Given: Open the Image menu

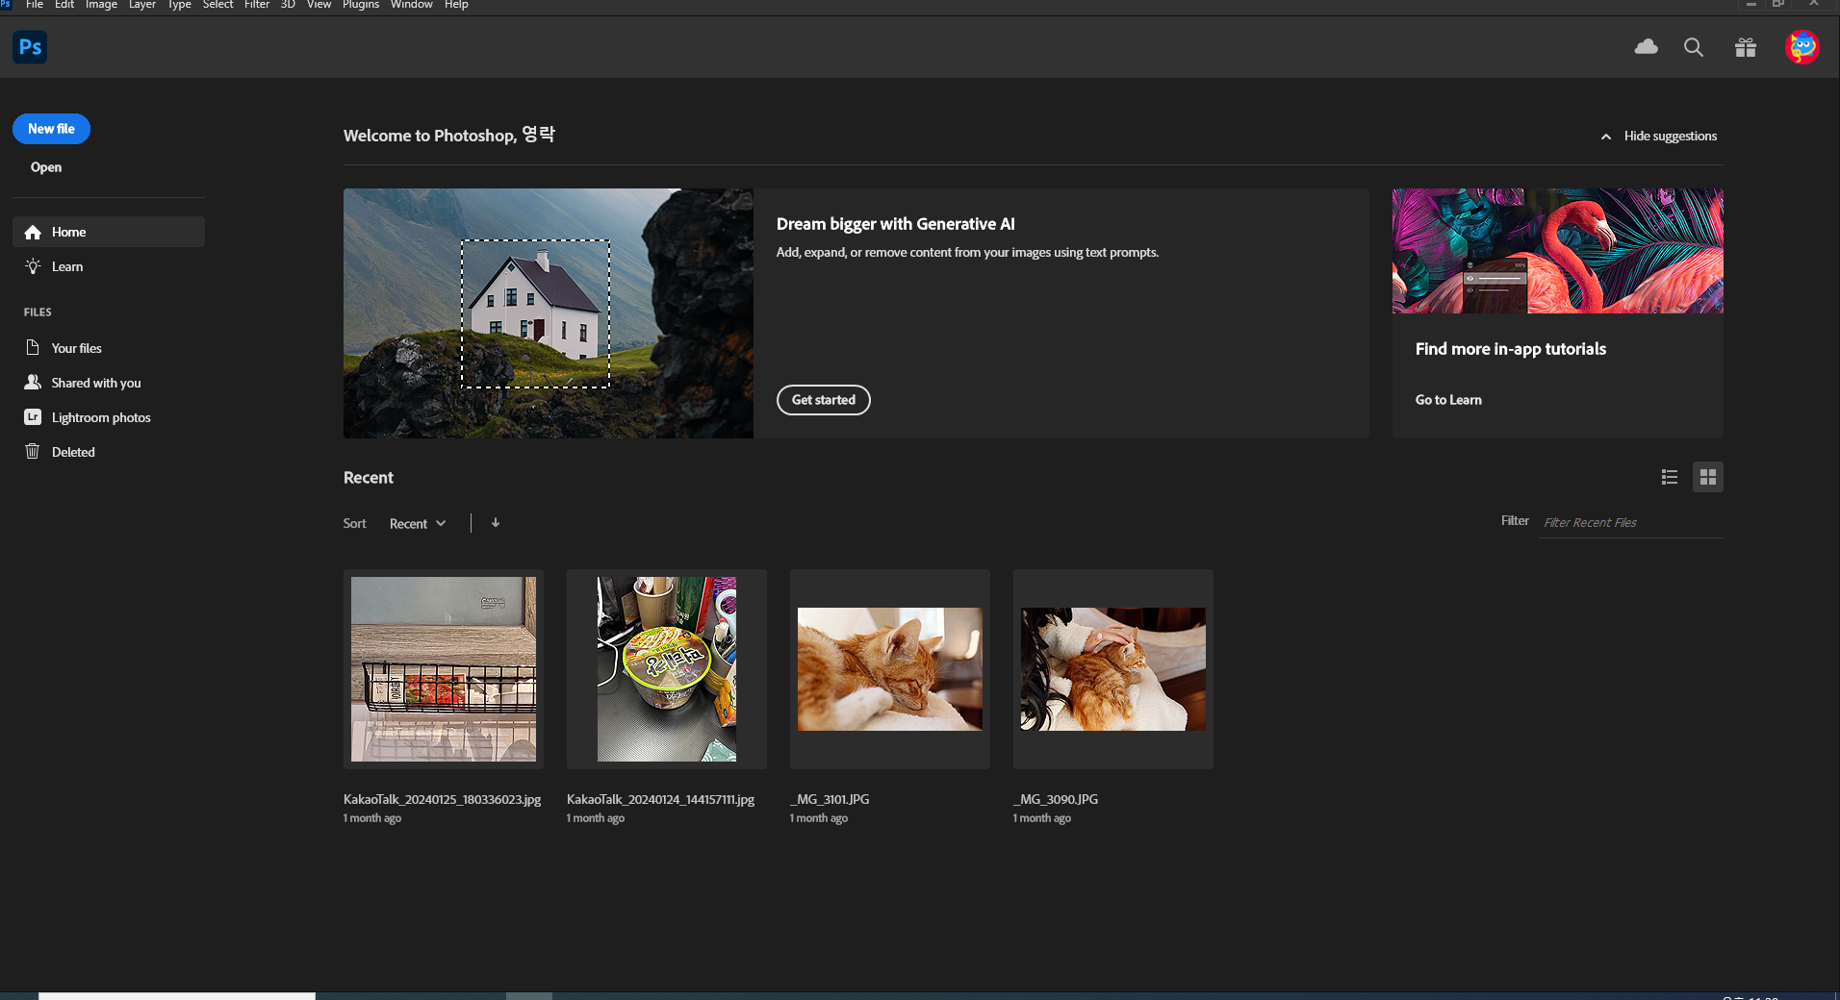Looking at the screenshot, I should pyautogui.click(x=101, y=5).
